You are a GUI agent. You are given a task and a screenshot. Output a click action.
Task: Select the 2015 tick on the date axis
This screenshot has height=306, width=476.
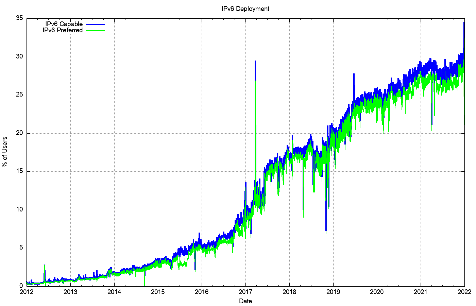(x=158, y=292)
